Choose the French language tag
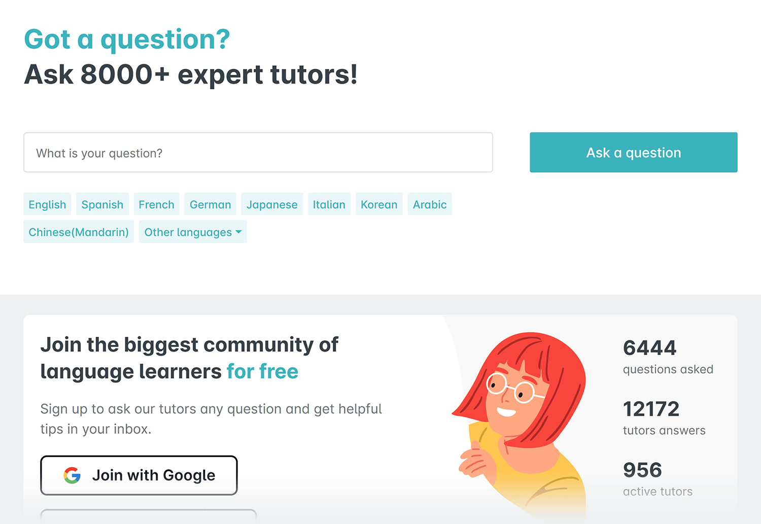Image resolution: width=761 pixels, height=524 pixels. click(156, 204)
